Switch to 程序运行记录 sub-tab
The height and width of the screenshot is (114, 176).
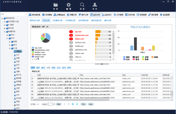35,21
